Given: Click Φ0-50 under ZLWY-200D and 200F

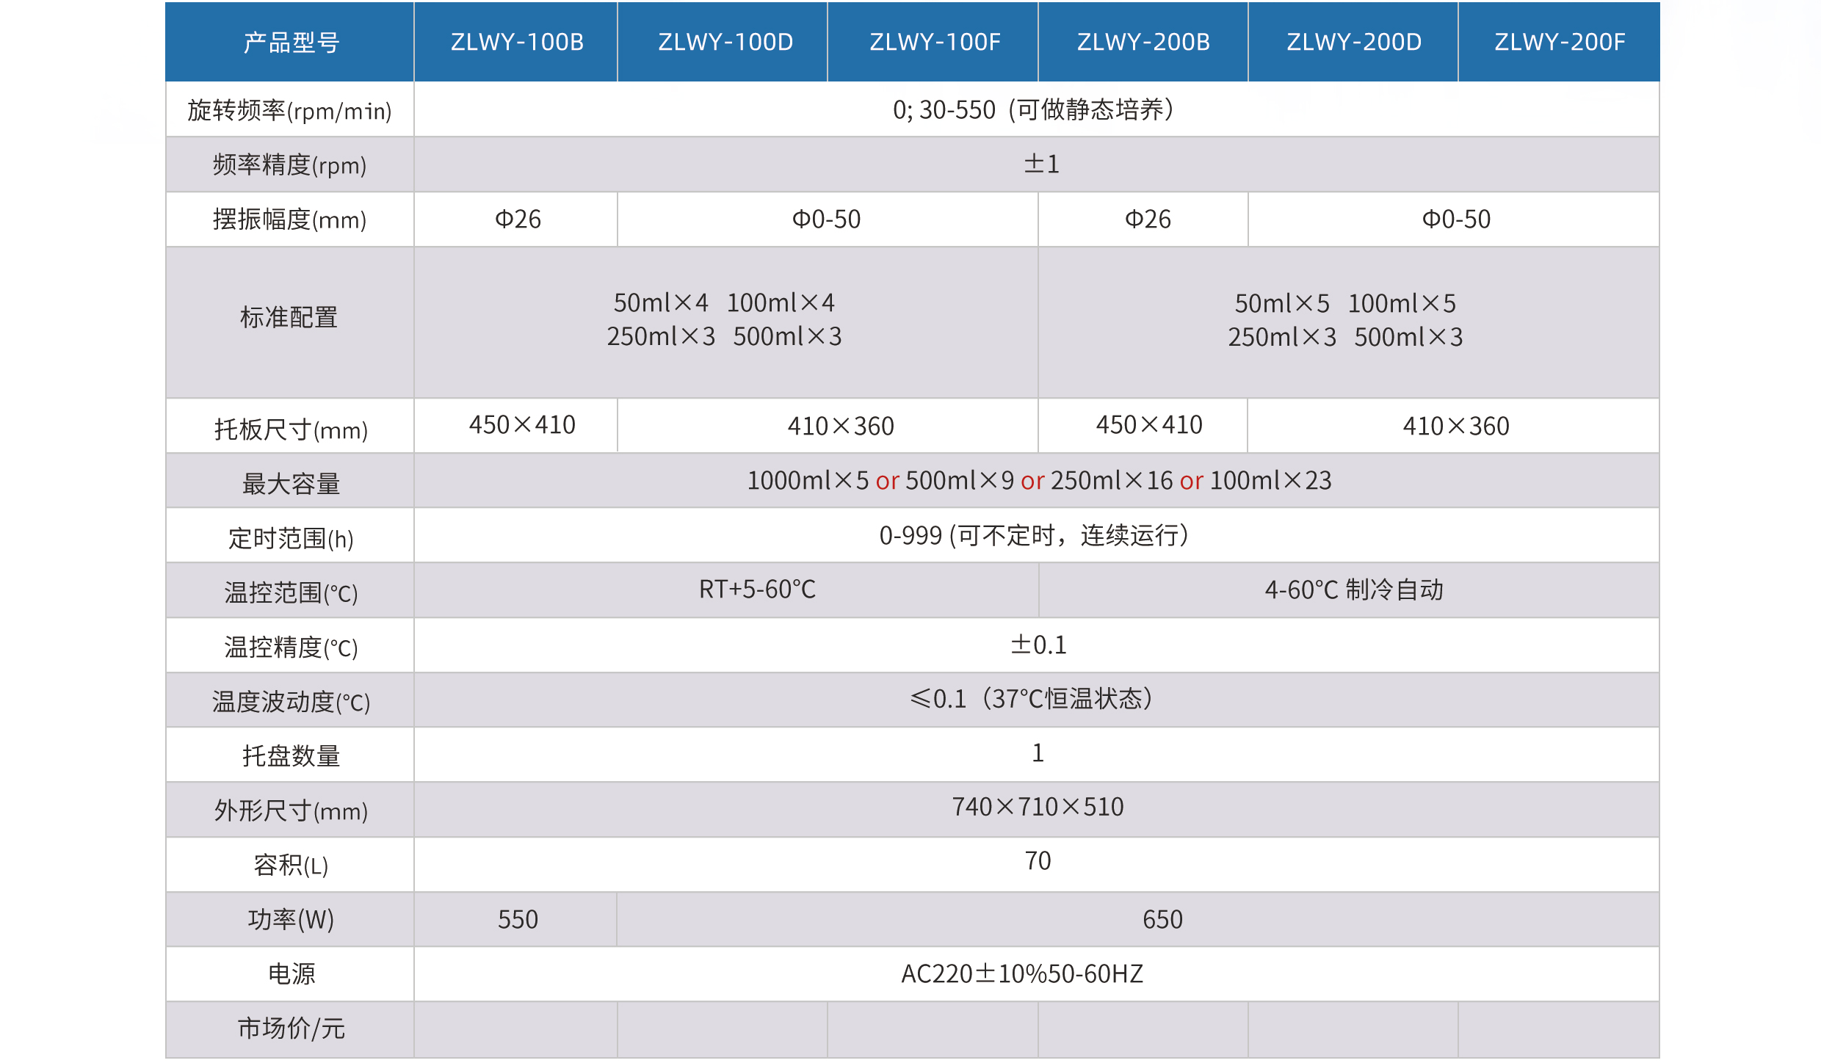Looking at the screenshot, I should click(1456, 220).
